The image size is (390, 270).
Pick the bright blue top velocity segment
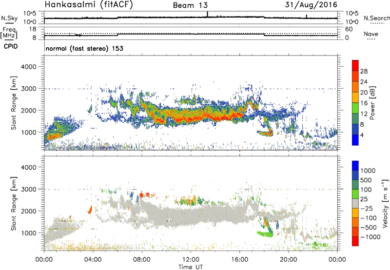point(355,166)
